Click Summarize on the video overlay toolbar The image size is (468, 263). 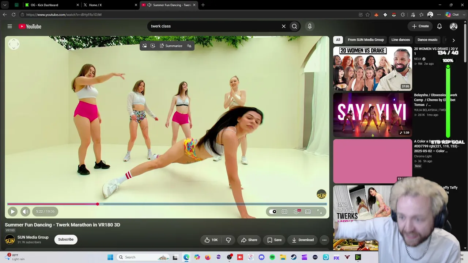click(x=171, y=46)
